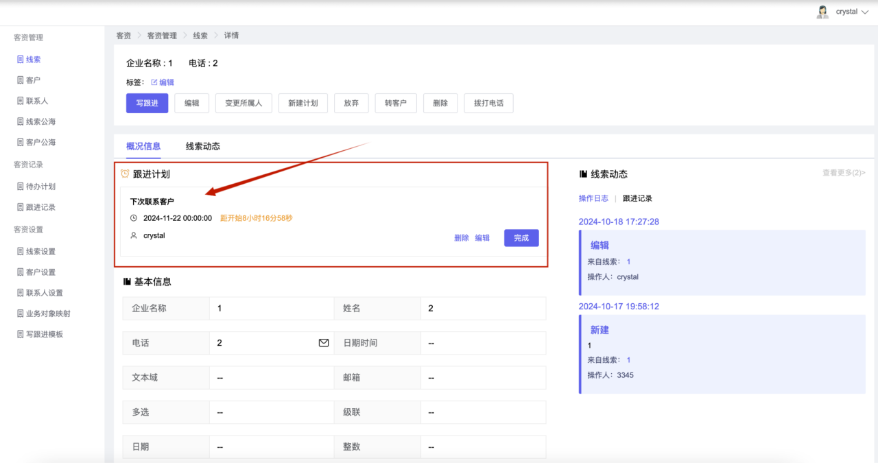Expand the crystal account dropdown arrow
The image size is (878, 463).
864,12
